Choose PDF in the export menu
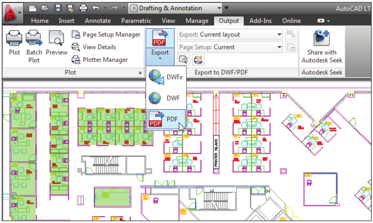373x223 pixels. pos(166,119)
